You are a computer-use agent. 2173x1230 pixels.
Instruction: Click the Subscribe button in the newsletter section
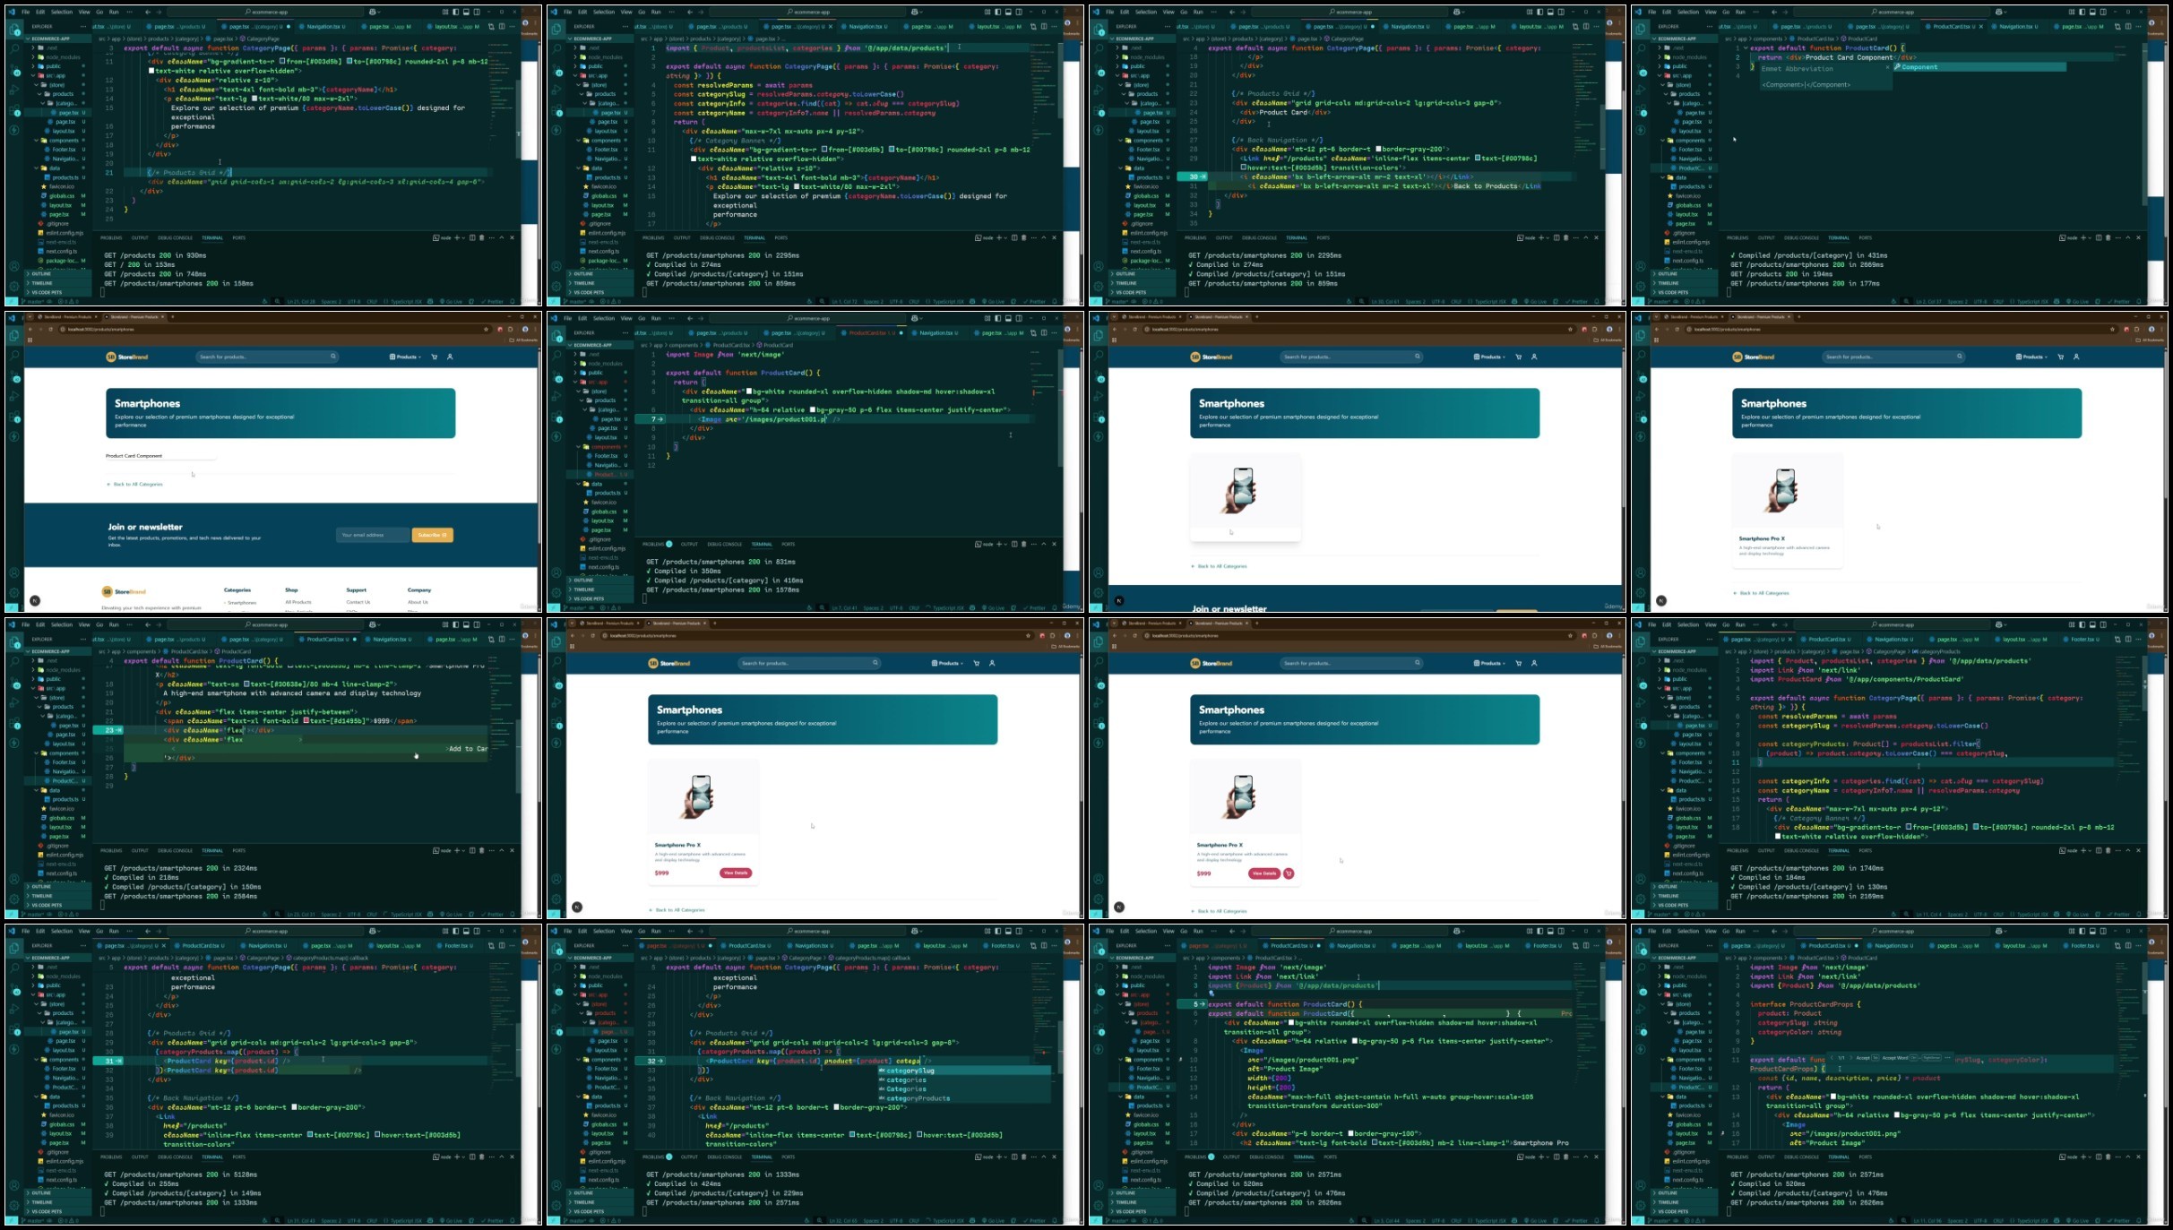(432, 535)
